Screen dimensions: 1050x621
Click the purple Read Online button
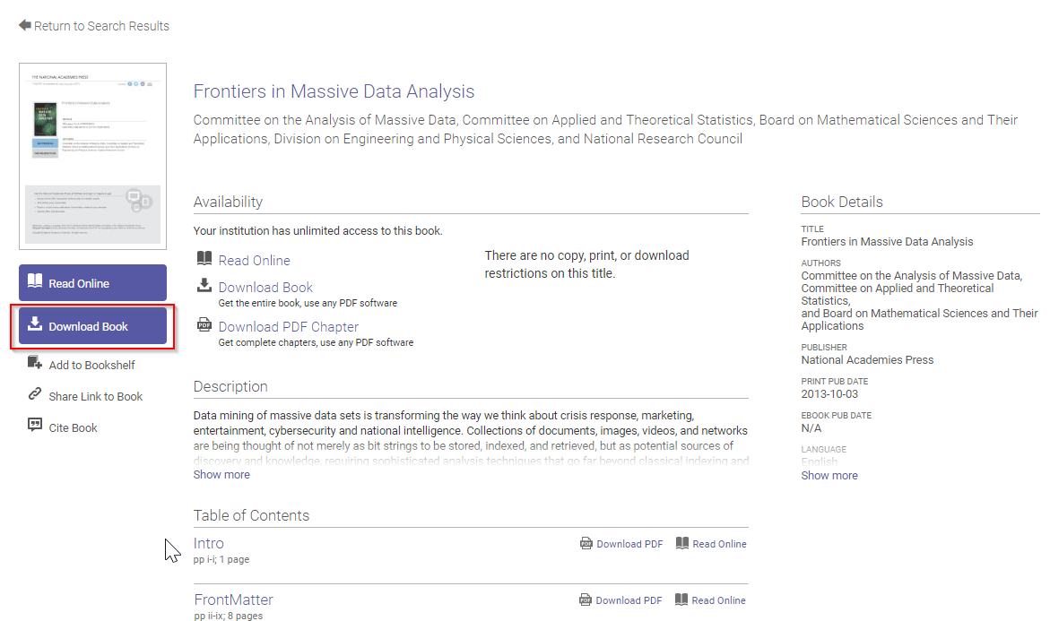(92, 282)
